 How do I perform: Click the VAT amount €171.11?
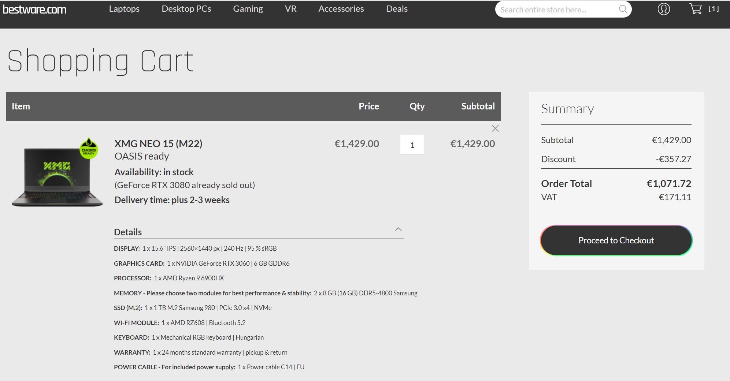point(675,197)
